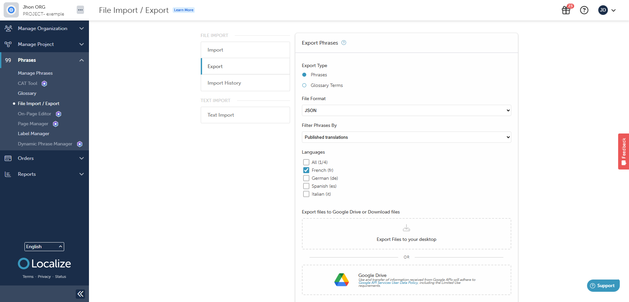Open the Phrases section icon in sidebar
Image resolution: width=629 pixels, height=302 pixels.
pos(8,60)
